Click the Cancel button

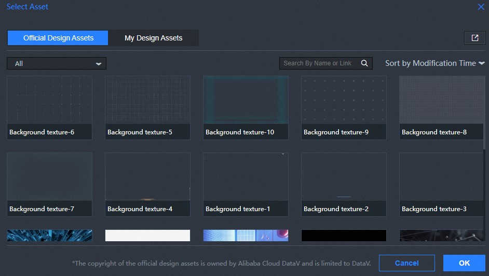click(x=406, y=263)
